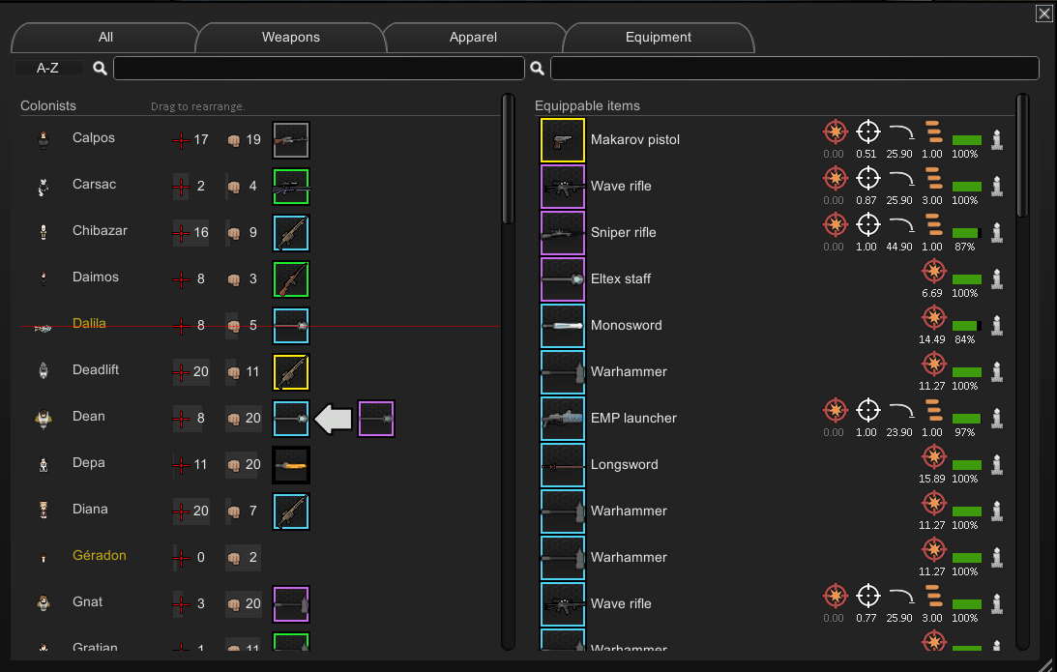Pick the Sniper rifle thumbnail
1057x672 pixels.
point(562,233)
